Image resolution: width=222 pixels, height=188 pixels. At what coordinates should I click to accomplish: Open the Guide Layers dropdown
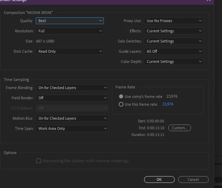174,51
